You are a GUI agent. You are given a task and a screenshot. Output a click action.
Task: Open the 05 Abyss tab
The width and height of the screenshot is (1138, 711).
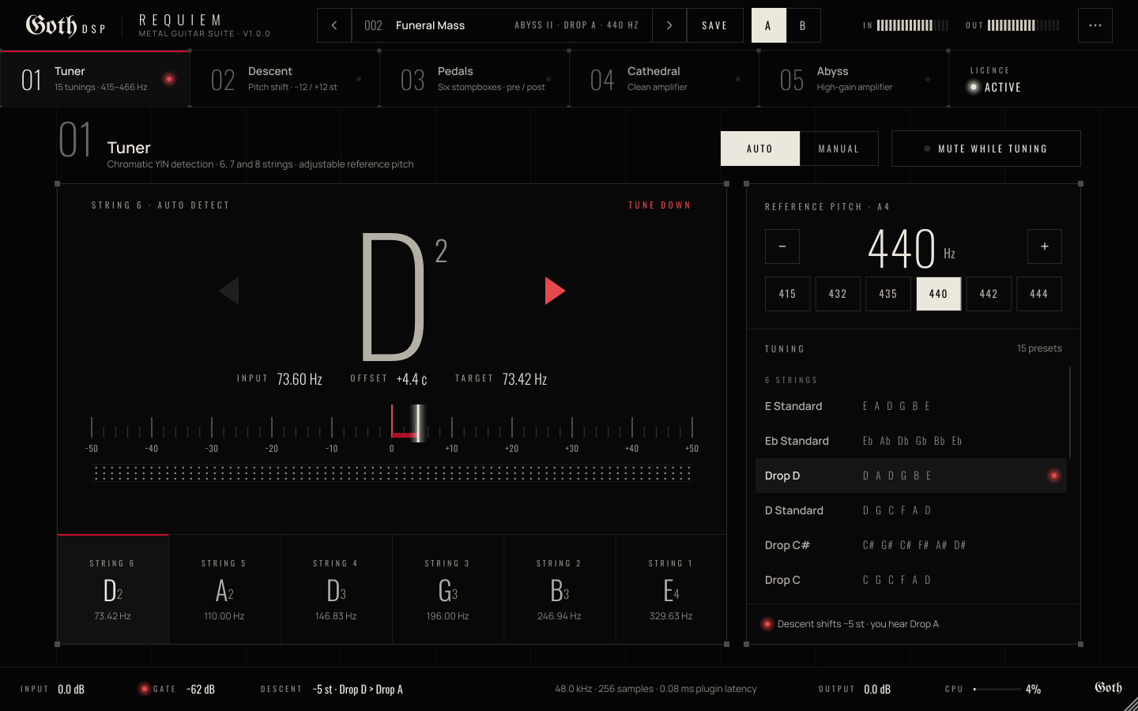click(x=853, y=79)
